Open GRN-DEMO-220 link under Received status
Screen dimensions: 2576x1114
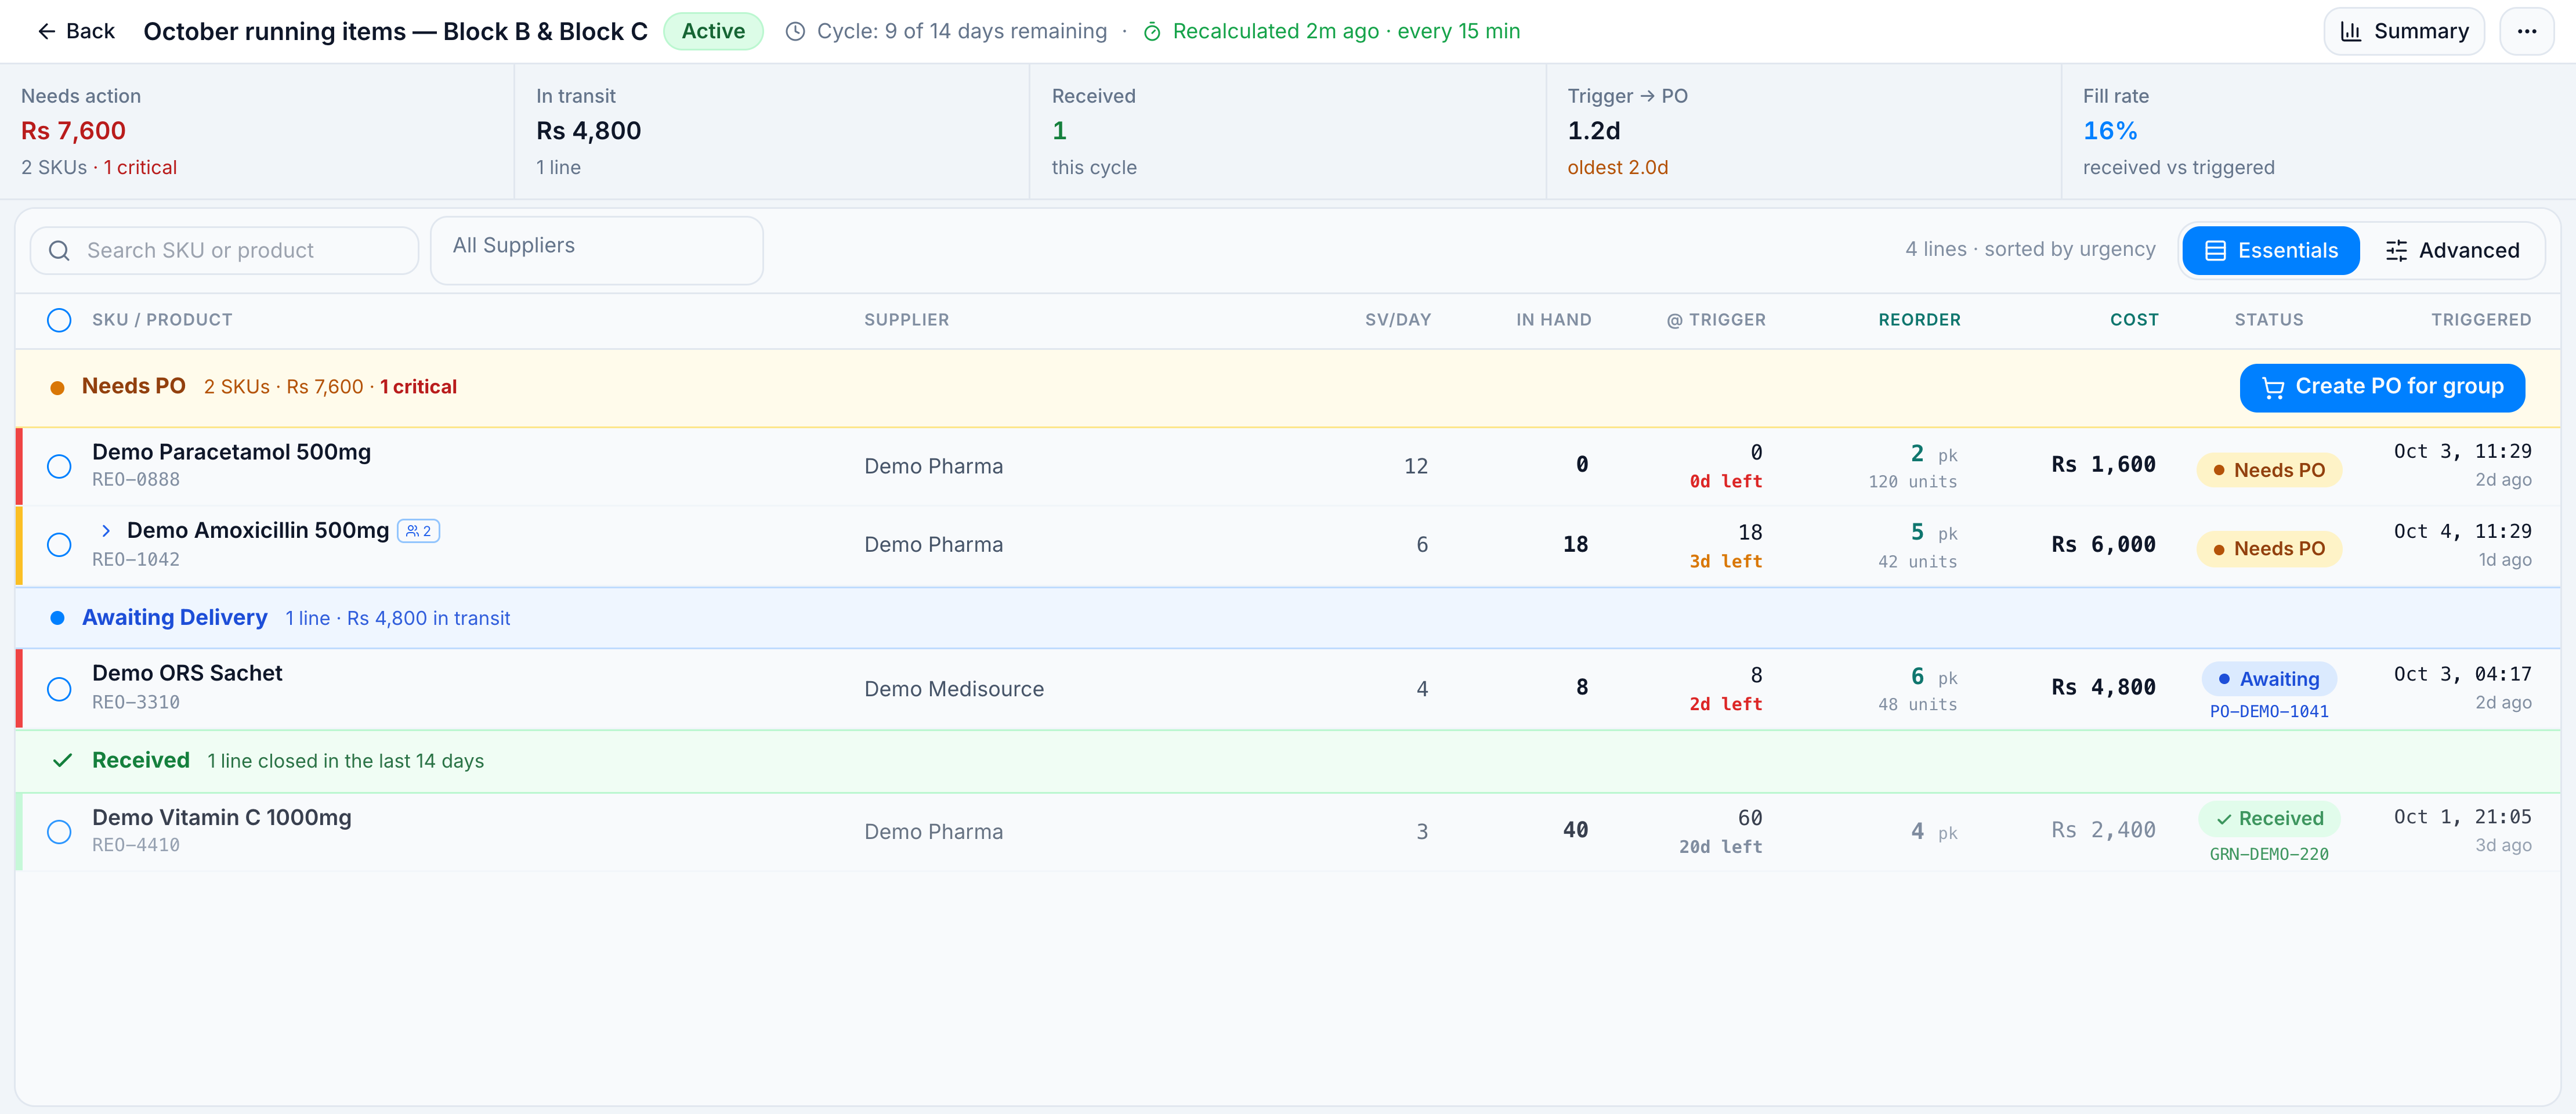click(x=2269, y=854)
